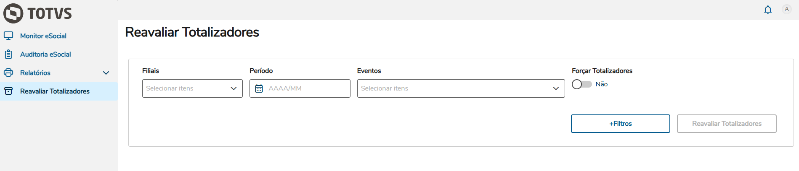Click the Auditoria eSocial clipboard icon
This screenshot has height=171, width=799.
[x=8, y=54]
